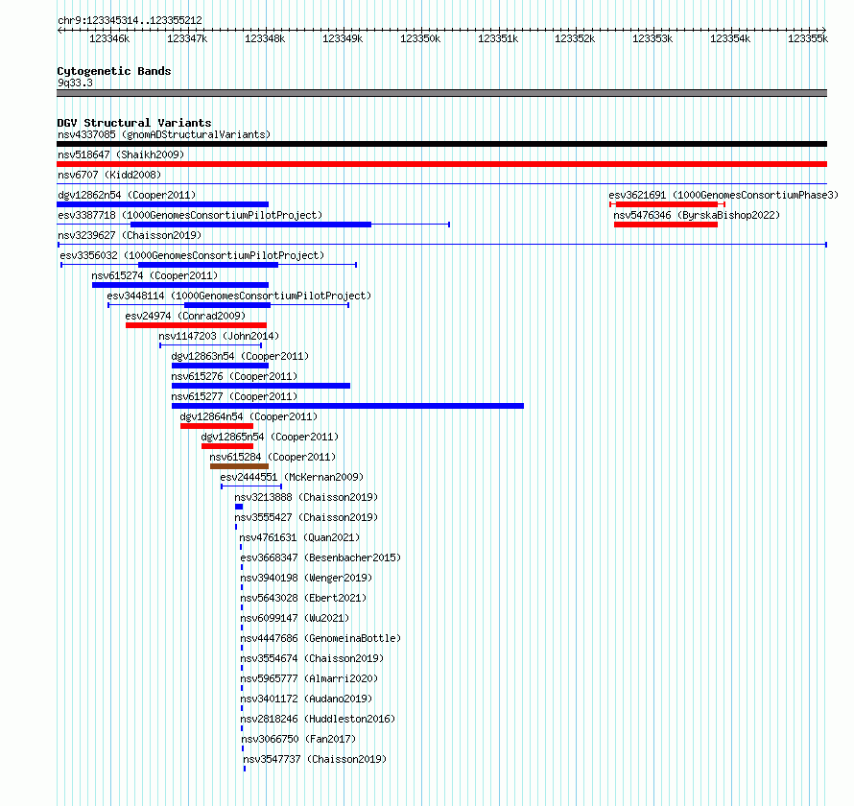The height and width of the screenshot is (806, 854).
Task: Select nsv3066750 (Fan2017) label
Action: click(x=298, y=739)
